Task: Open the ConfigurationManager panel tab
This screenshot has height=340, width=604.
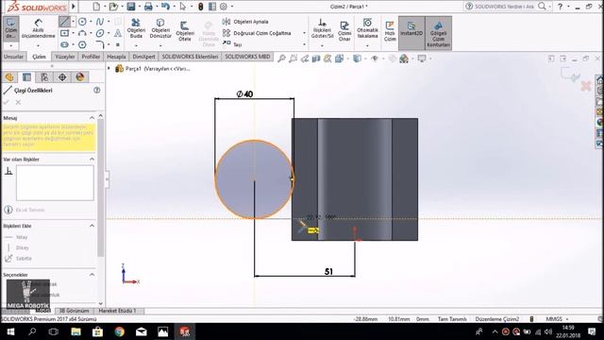Action: (x=44, y=77)
